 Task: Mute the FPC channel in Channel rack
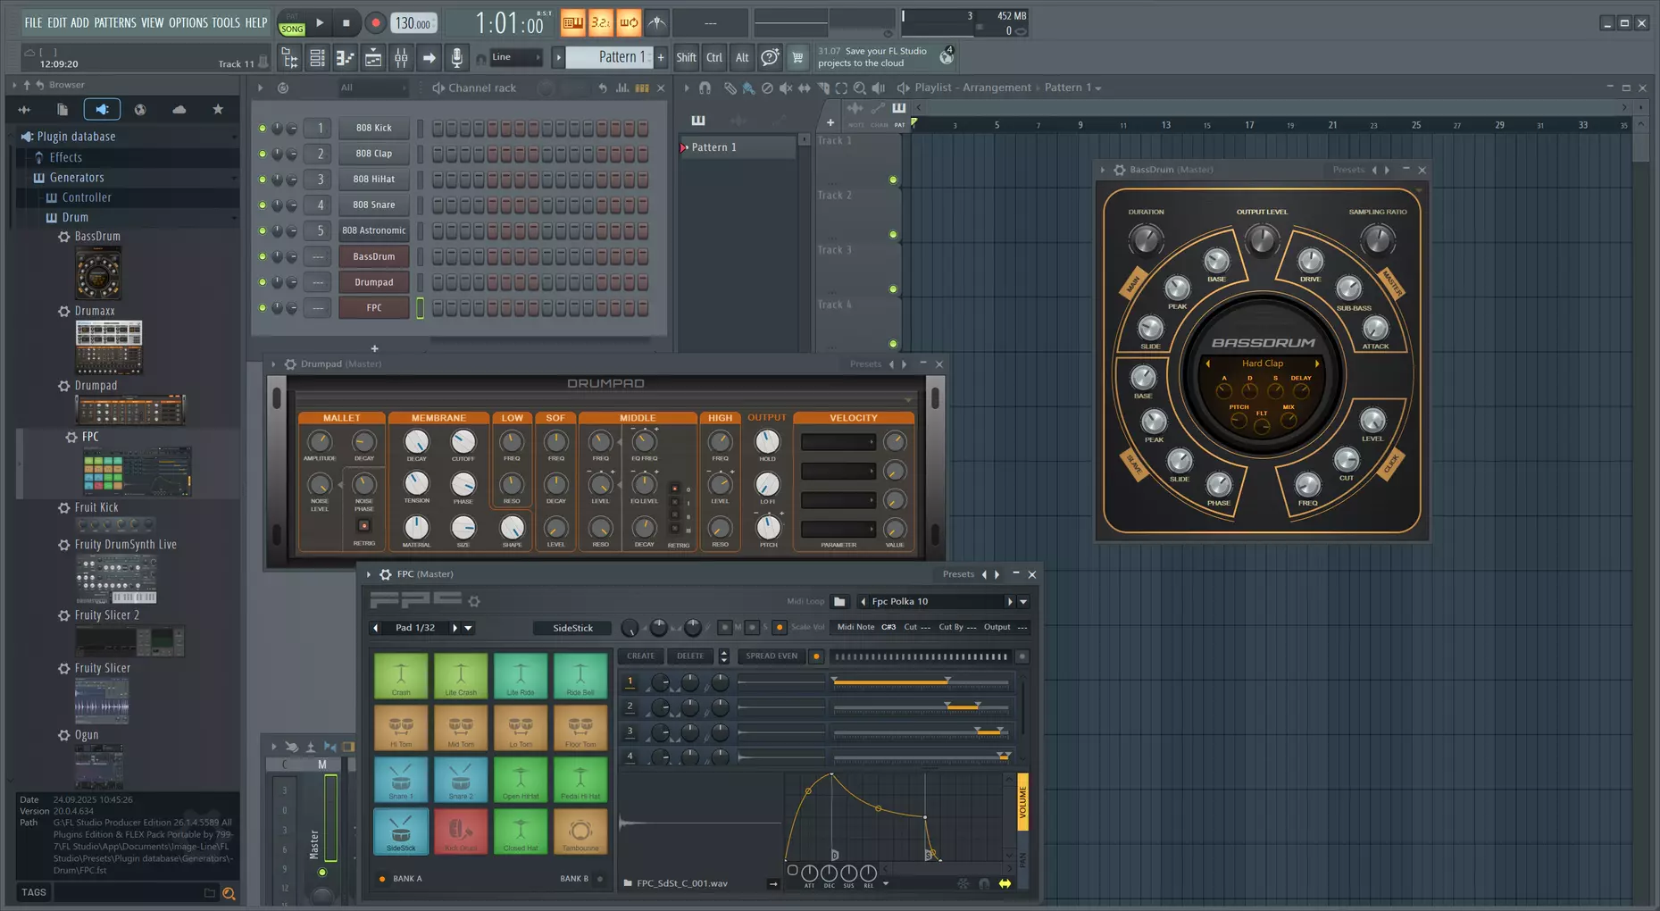click(262, 308)
